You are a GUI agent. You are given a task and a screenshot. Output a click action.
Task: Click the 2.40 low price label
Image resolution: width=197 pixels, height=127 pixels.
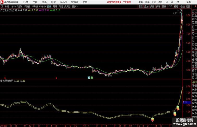tap(109, 76)
